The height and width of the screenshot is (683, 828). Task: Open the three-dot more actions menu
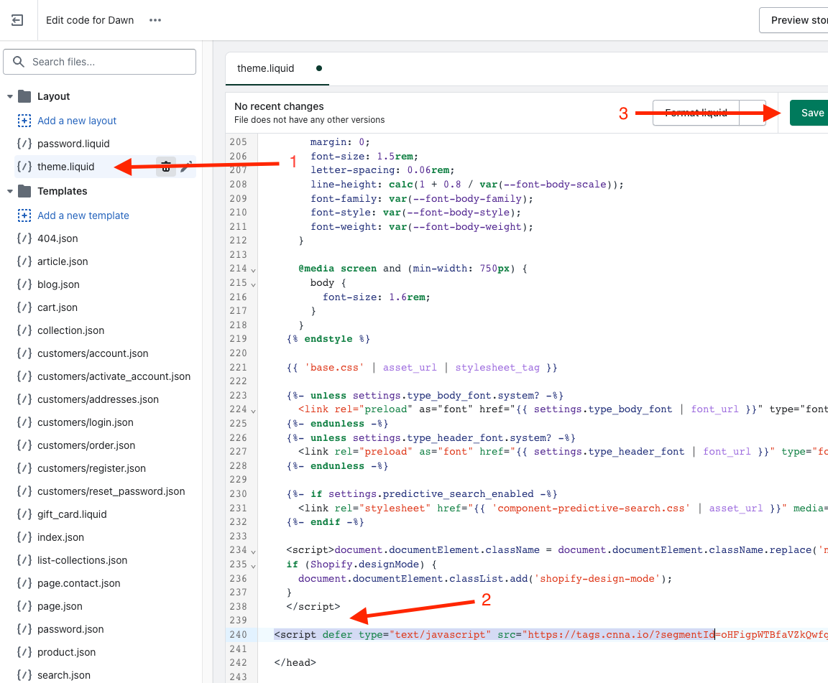pyautogui.click(x=155, y=20)
